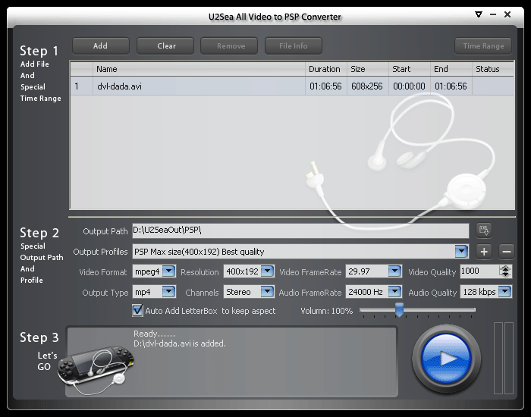This screenshot has height=417, width=531.
Task: Open the Time Range dialog
Action: (483, 46)
